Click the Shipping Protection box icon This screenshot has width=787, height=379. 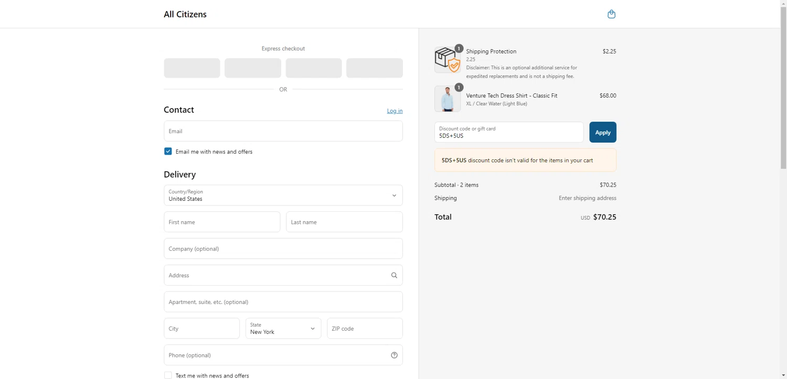pos(448,60)
